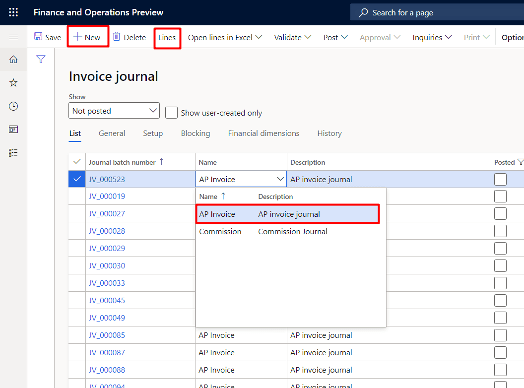Image resolution: width=524 pixels, height=388 pixels.
Task: Open journal JV_000085 link
Action: pyautogui.click(x=107, y=335)
